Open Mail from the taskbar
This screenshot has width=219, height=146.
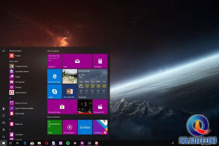pos(32,143)
